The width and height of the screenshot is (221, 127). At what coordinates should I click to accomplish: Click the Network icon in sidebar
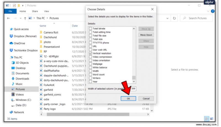(11, 112)
